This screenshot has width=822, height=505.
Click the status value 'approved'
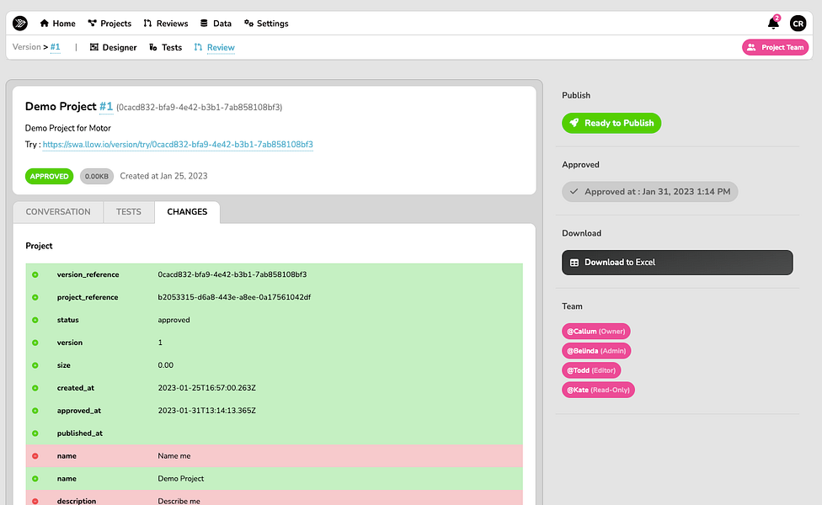(173, 320)
